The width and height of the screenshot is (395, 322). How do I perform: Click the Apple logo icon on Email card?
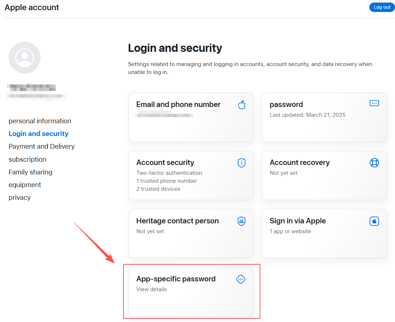coord(242,105)
